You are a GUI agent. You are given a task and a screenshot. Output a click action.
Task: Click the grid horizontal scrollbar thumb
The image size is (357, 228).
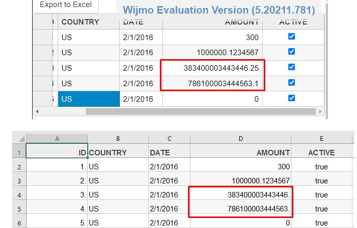coord(201,112)
